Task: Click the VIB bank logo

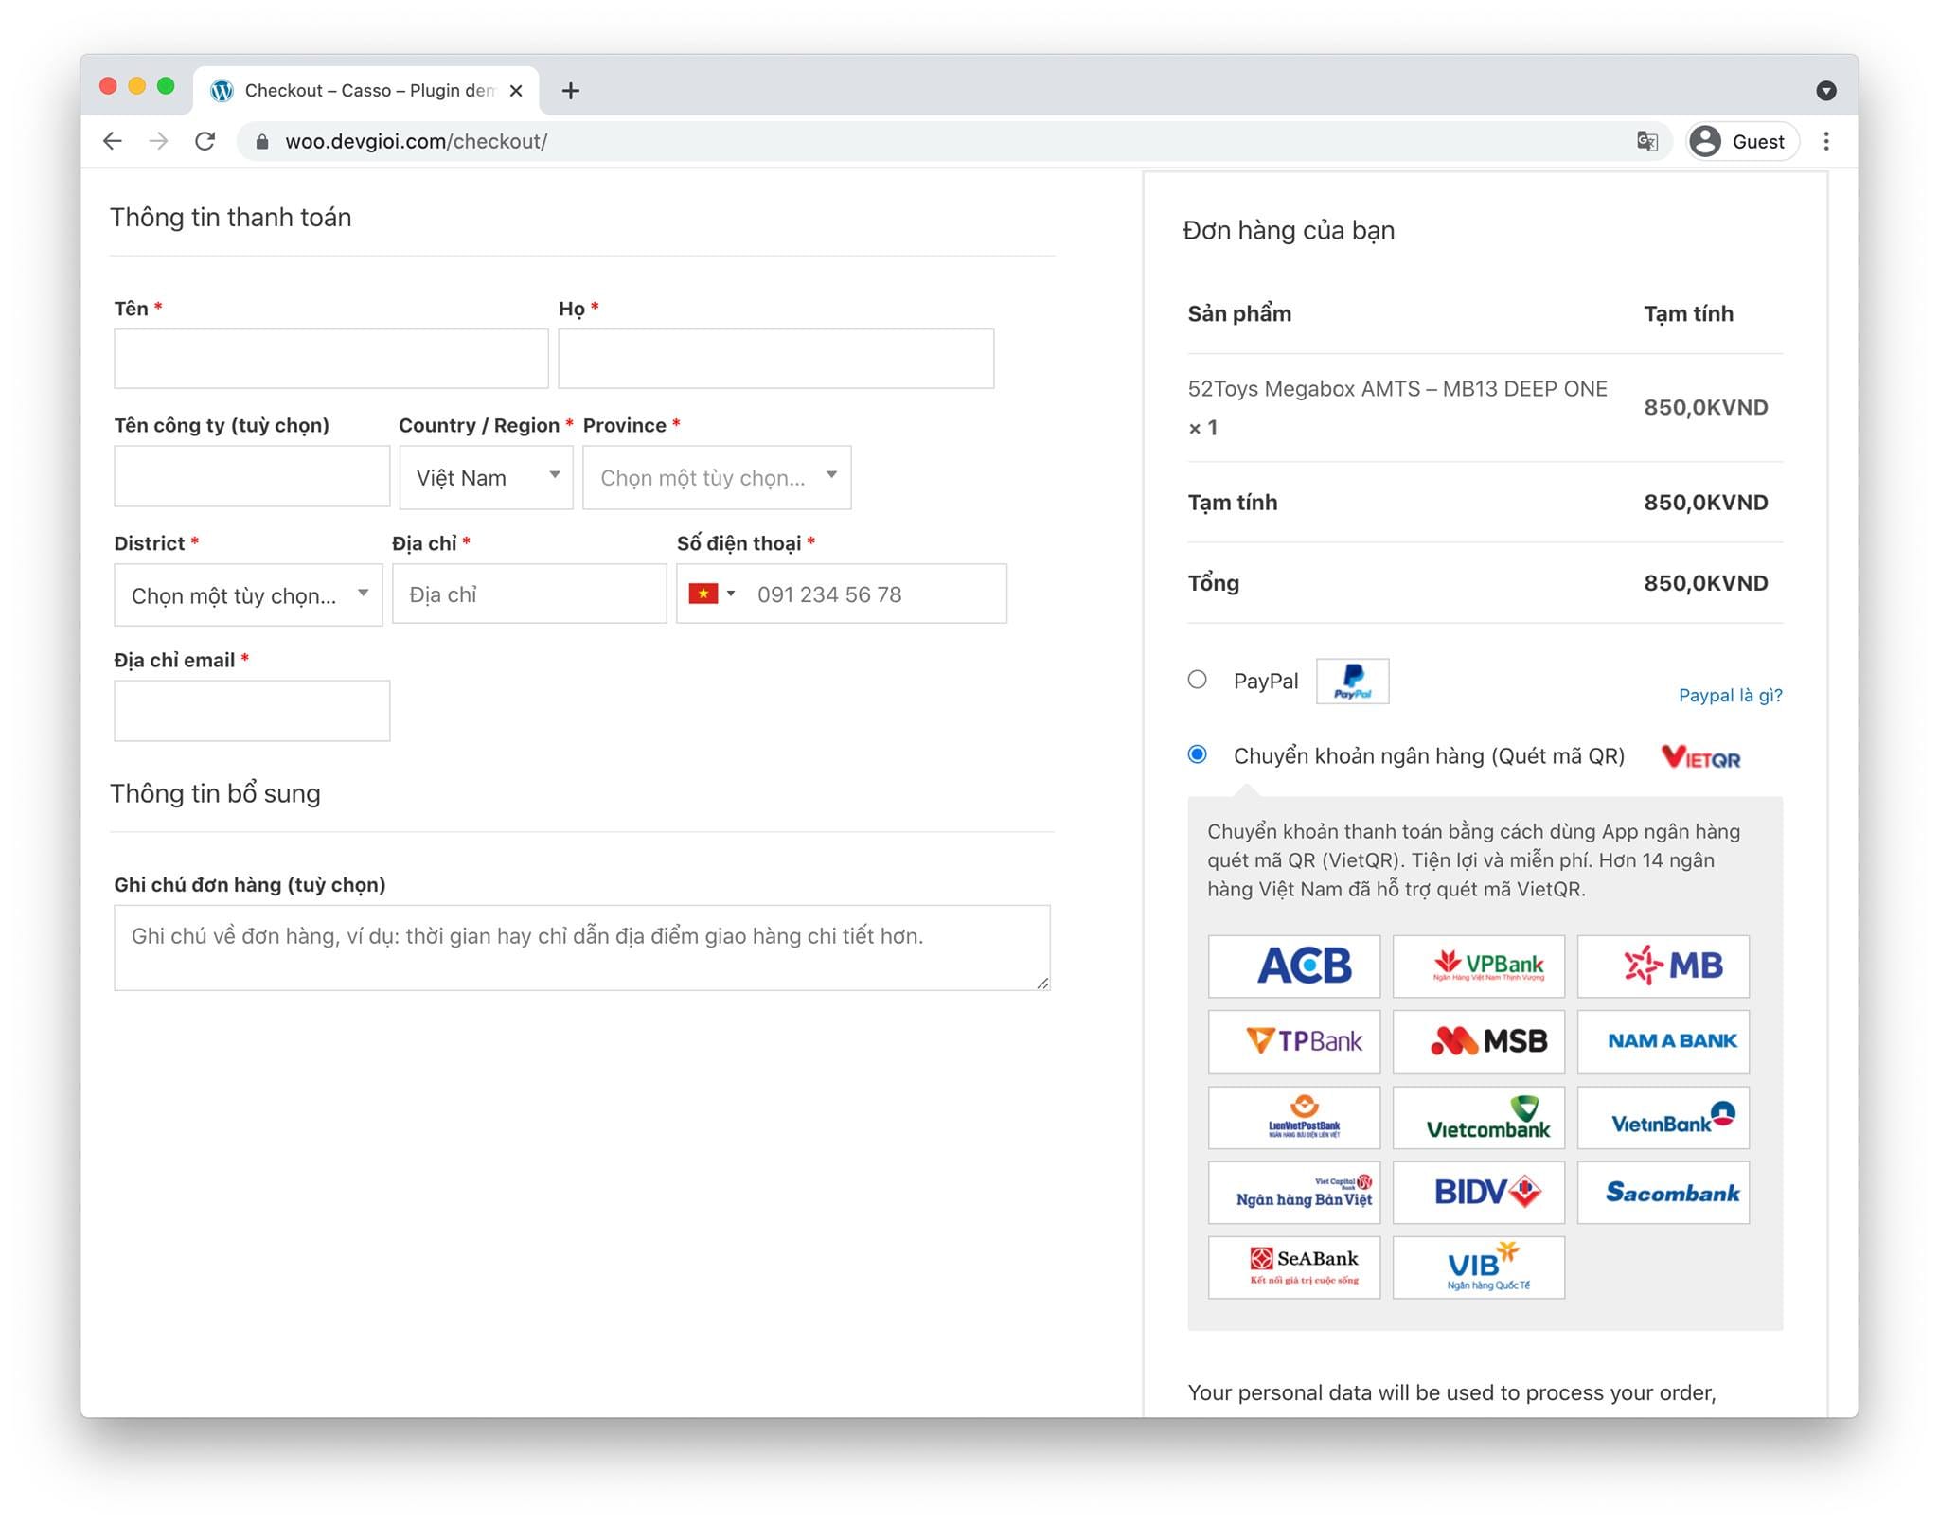Action: coord(1479,1267)
